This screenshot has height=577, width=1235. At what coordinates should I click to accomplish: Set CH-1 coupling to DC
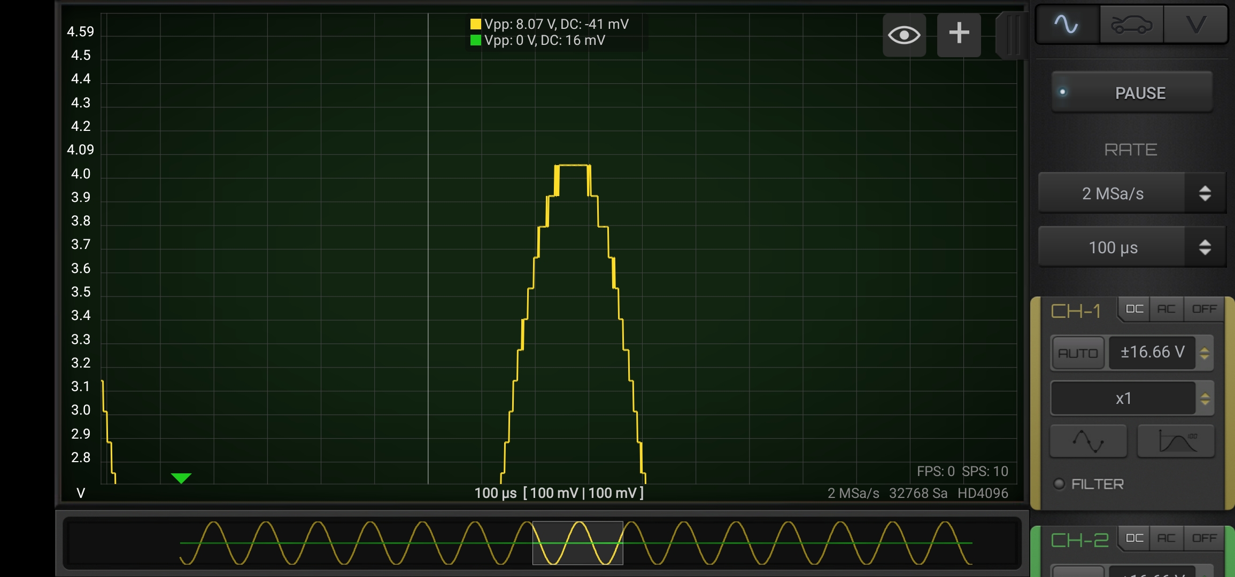(x=1134, y=309)
